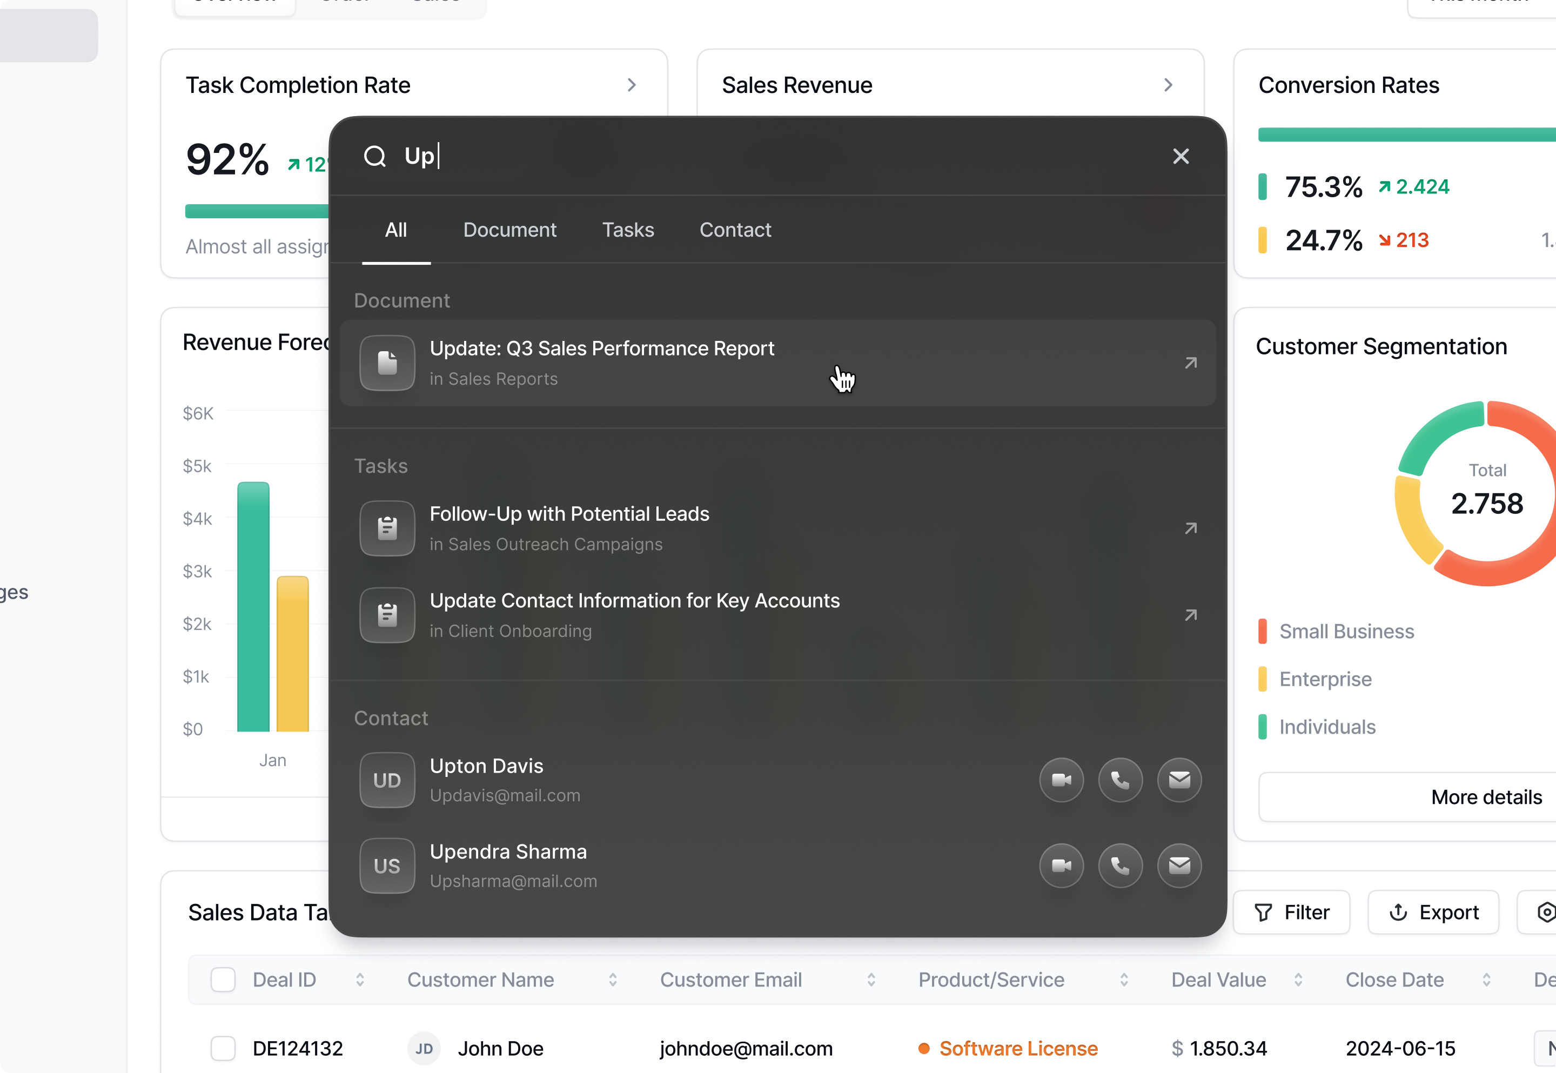
Task: Switch to the Document search tab
Action: pos(509,230)
